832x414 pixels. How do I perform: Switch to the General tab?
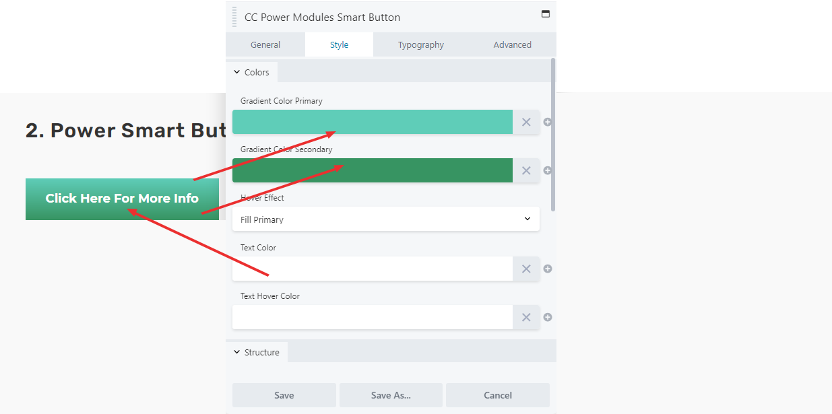click(x=265, y=44)
